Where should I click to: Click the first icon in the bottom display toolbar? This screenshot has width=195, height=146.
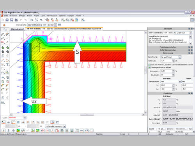click(4, 130)
